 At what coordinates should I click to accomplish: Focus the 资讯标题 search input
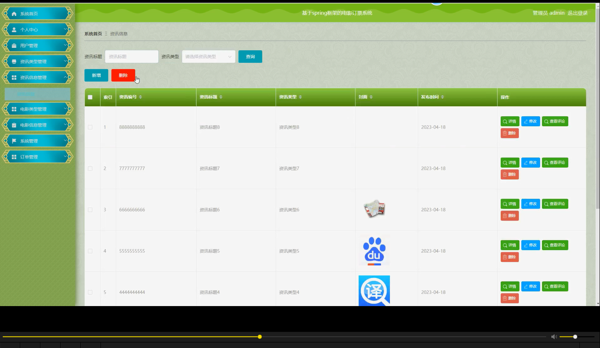(131, 57)
